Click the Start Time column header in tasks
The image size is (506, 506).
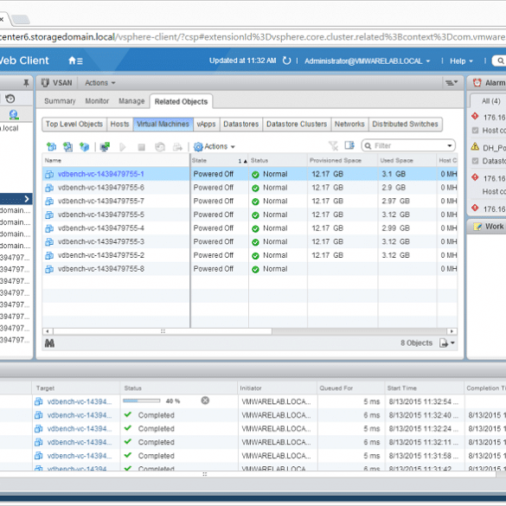point(424,388)
